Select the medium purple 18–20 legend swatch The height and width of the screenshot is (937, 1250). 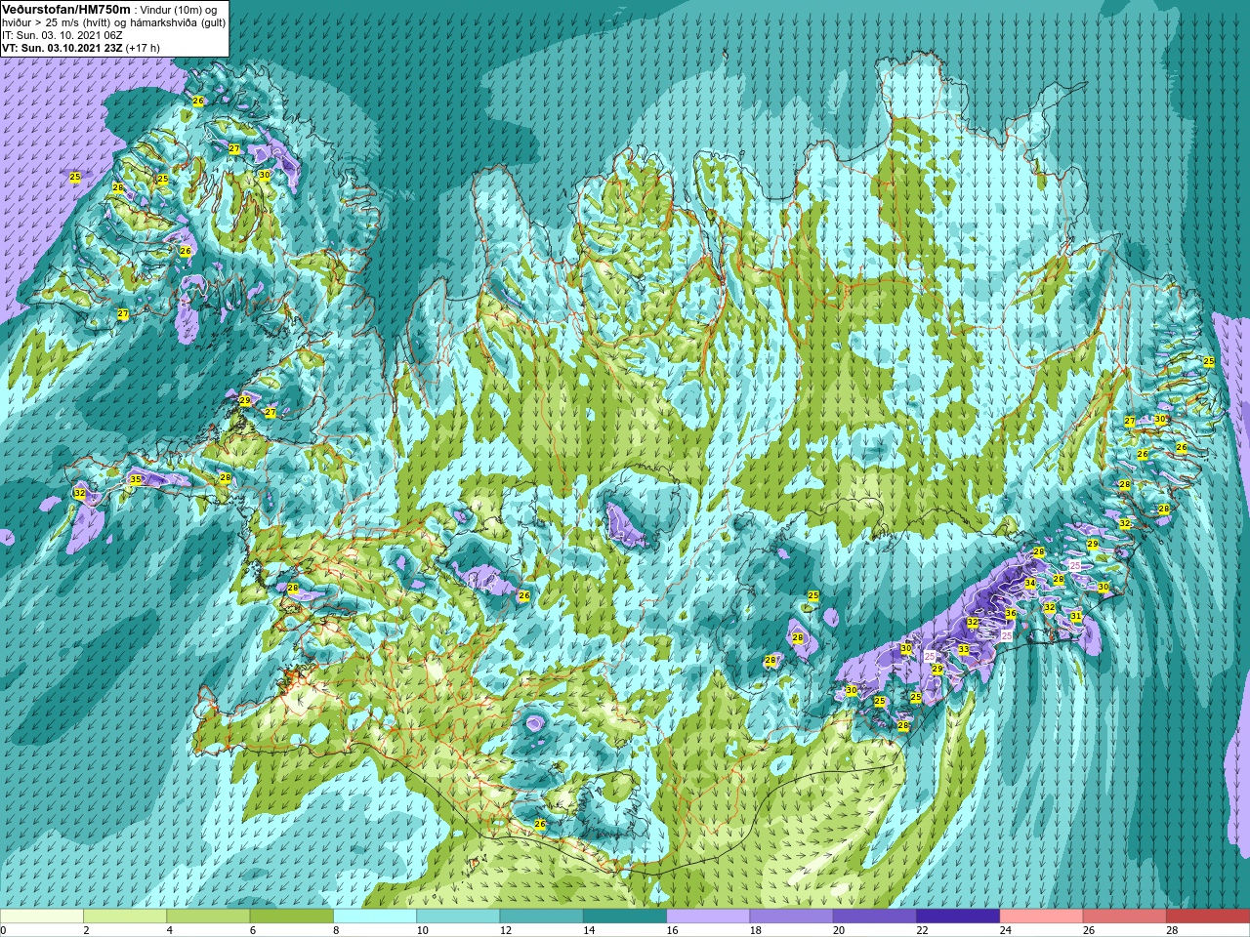pyautogui.click(x=791, y=917)
